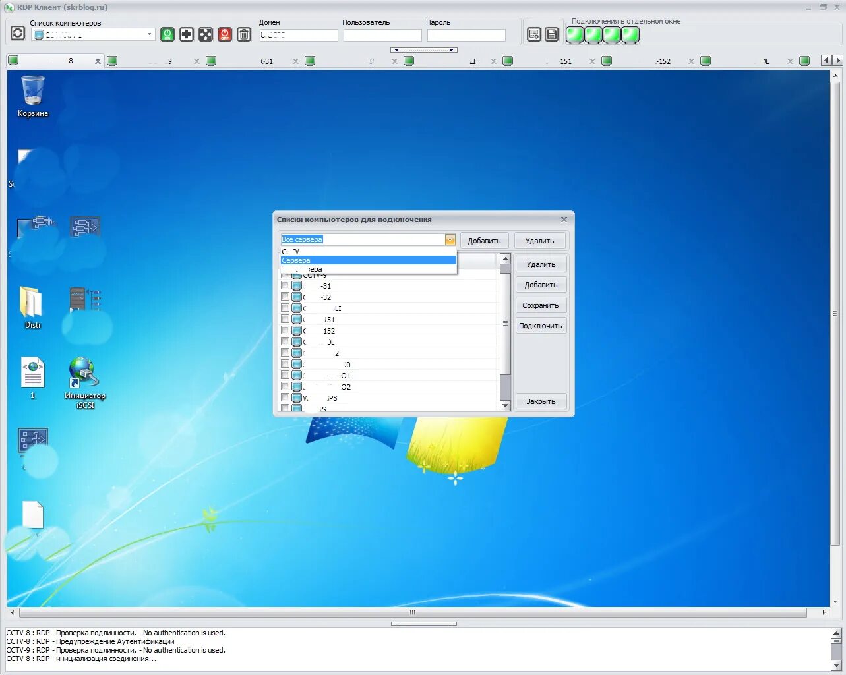This screenshot has width=846, height=675.
Task: Click Добавить next to the list combo box
Action: click(484, 241)
